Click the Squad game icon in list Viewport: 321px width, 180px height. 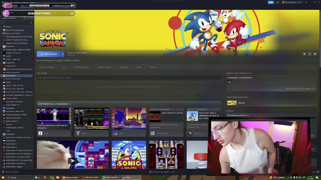4,82
